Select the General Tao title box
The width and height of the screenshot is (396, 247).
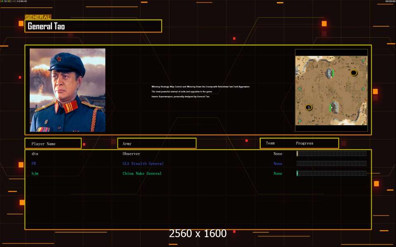point(93,26)
